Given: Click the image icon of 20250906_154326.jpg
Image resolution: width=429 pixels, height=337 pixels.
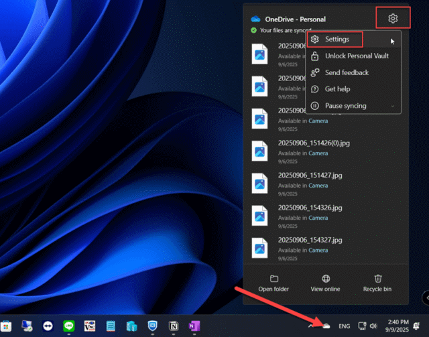Looking at the screenshot, I should 259,216.
